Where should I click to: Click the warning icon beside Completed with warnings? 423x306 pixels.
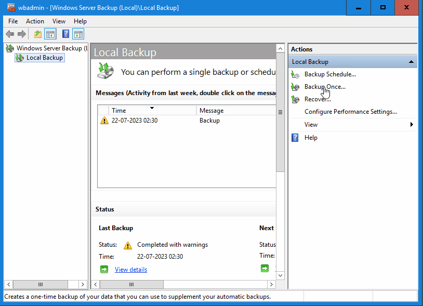click(128, 245)
